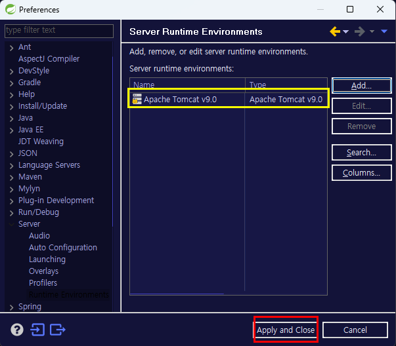
Task: Expand the Maven tree node
Action: pyautogui.click(x=11, y=178)
